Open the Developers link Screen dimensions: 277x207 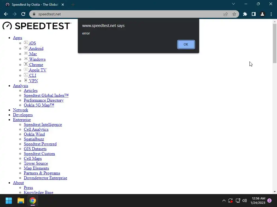(23, 115)
